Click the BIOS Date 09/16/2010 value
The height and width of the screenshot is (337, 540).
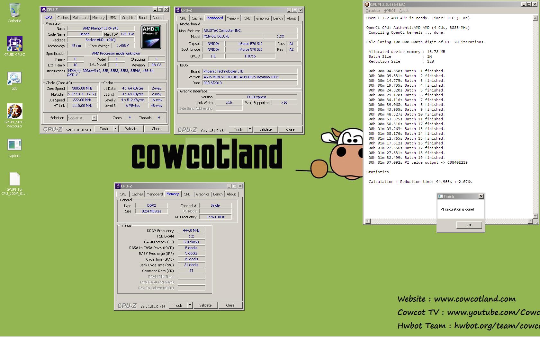(250, 83)
